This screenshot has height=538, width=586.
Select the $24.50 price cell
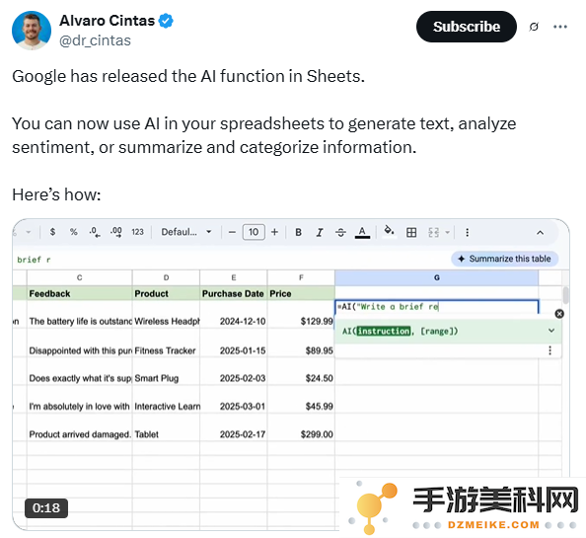pos(301,372)
